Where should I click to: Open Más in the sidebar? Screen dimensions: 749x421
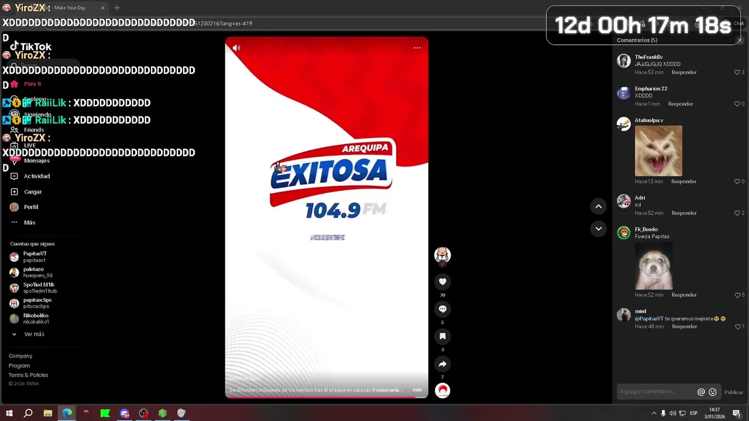tap(29, 222)
